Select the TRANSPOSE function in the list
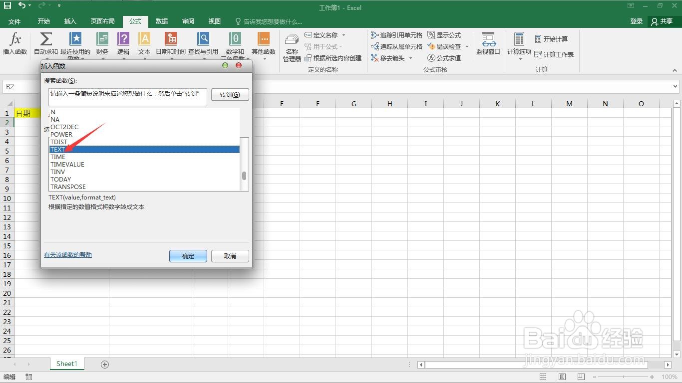 [x=144, y=187]
